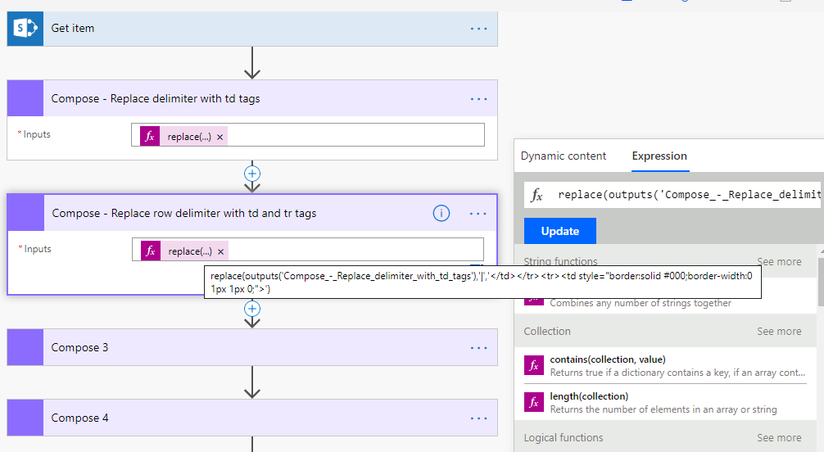
Task: Click inside the expression editor text box
Action: click(x=688, y=195)
